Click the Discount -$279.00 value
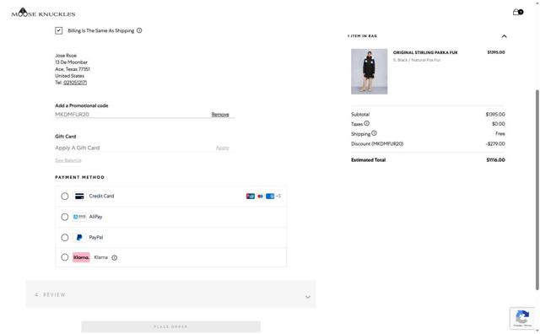 tap(495, 144)
